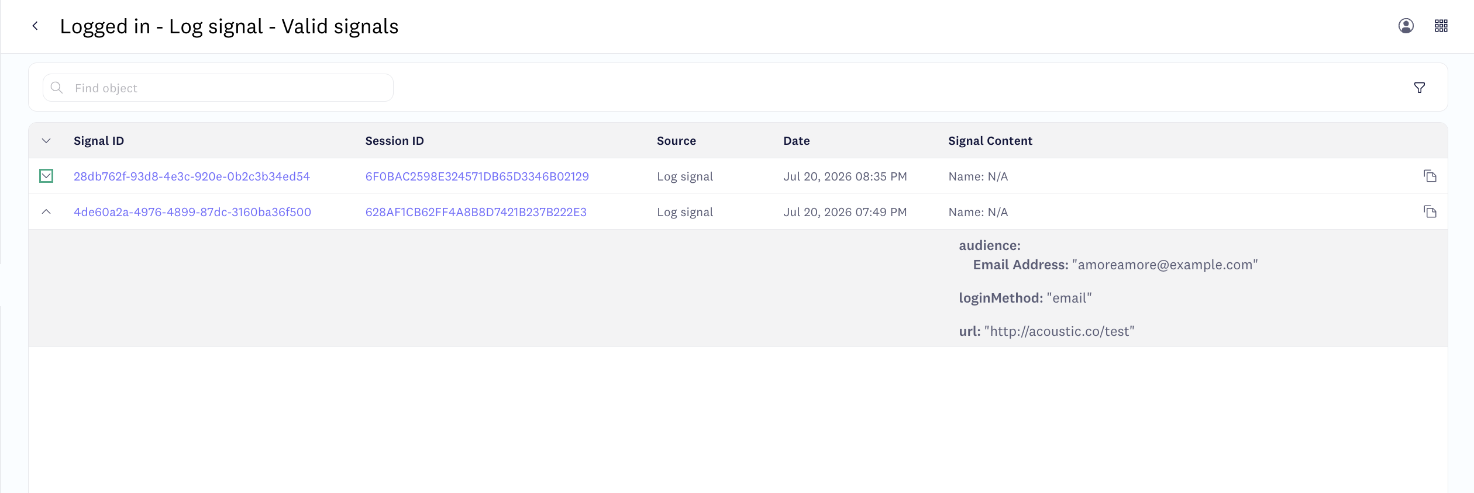The image size is (1474, 493).
Task: Collapse the 4de60a2a signal row
Action: click(46, 211)
